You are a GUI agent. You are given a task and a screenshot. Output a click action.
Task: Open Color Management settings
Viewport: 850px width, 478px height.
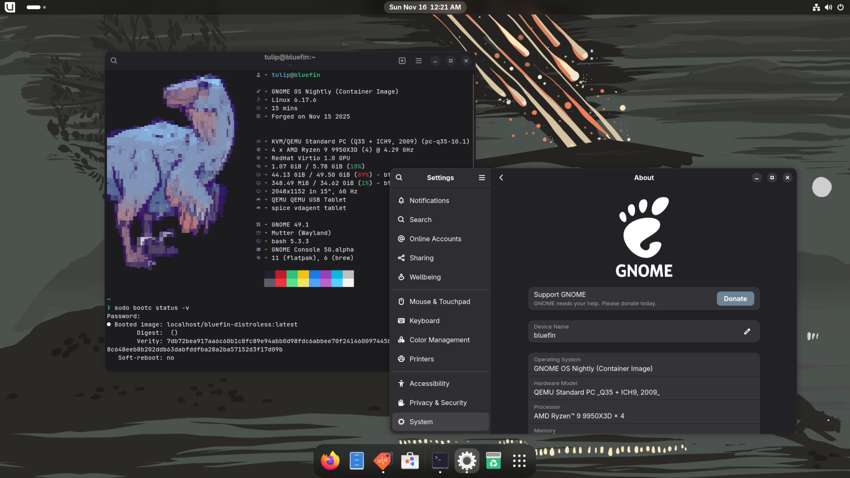coord(439,340)
